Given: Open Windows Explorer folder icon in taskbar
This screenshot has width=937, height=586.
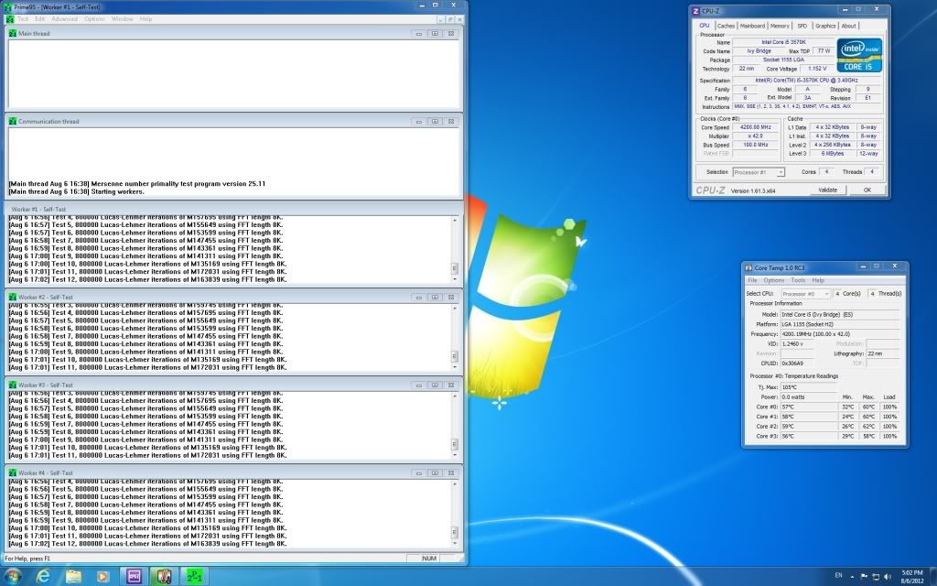Looking at the screenshot, I should coord(73,576).
